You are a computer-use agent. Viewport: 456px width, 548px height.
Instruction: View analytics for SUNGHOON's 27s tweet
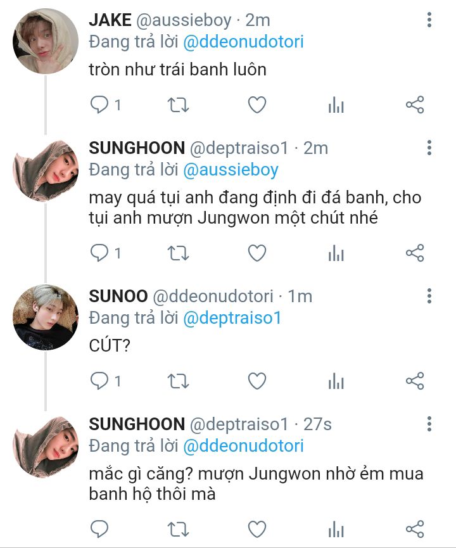[336, 529]
